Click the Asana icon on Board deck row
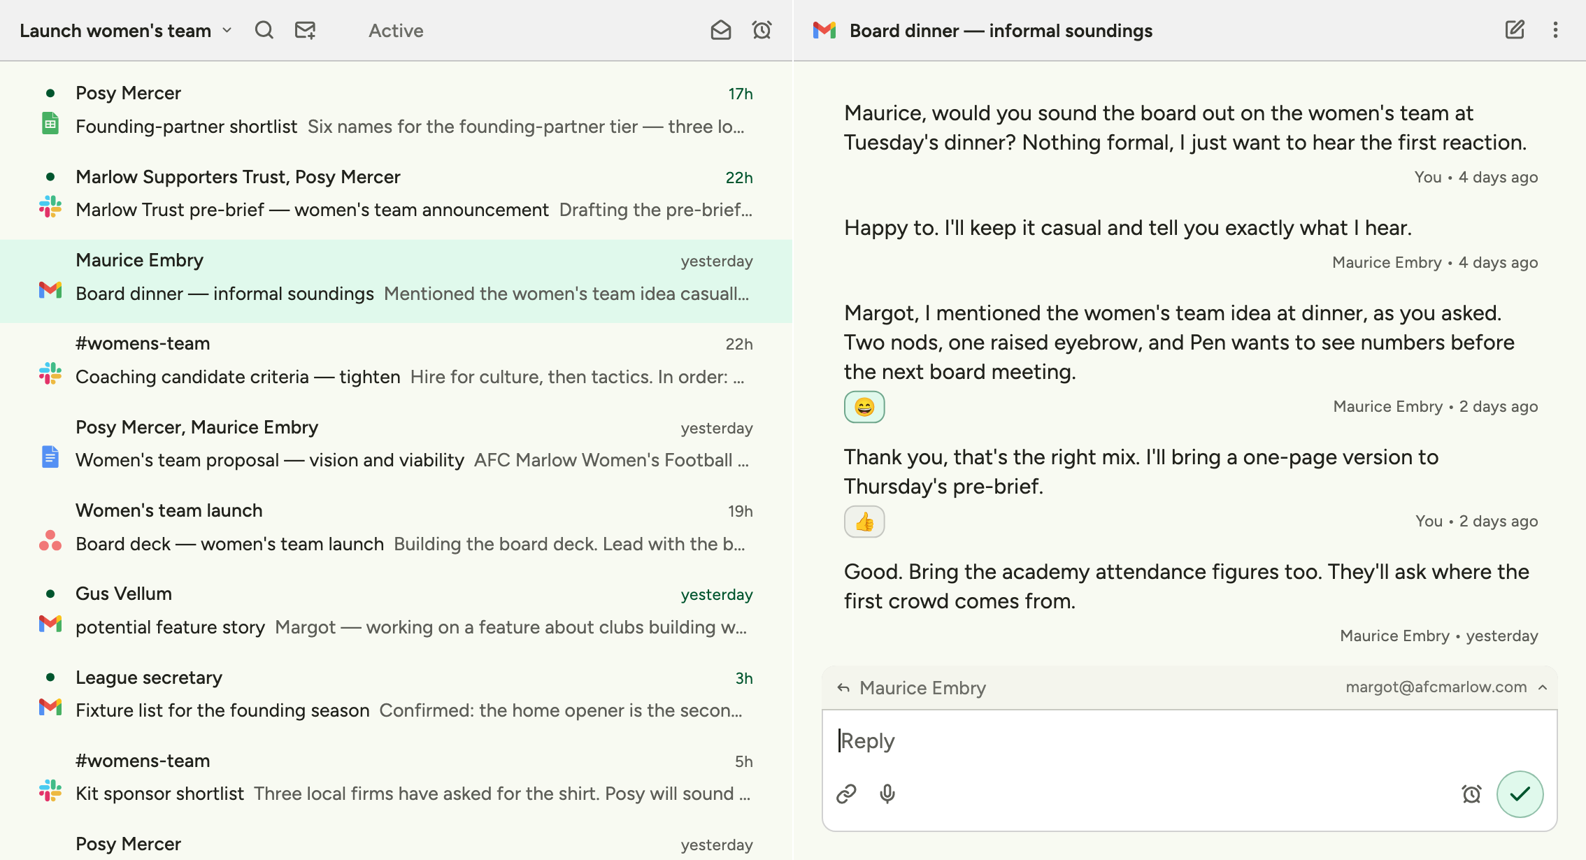1586x860 pixels. (50, 541)
